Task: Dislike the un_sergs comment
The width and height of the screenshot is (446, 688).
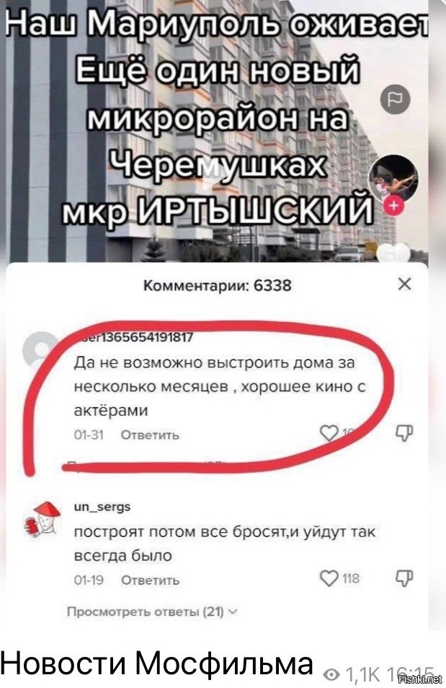Action: 404,578
